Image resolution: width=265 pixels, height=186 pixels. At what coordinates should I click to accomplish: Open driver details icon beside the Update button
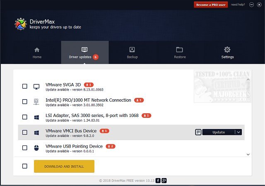[198, 132]
